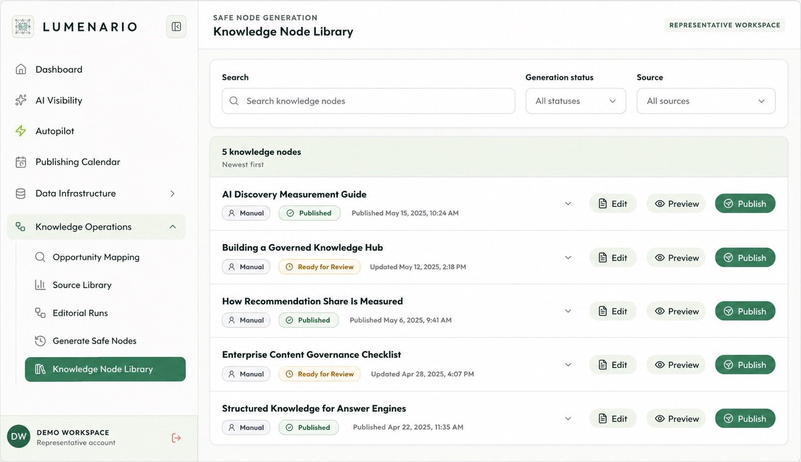Click the Representative Workspace badge
Screen dimensions: 801x462
[725, 25]
